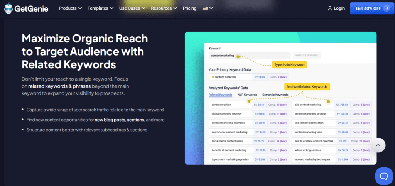Click the SV 1431k primary keyword volume
This screenshot has height=186, width=395.
coord(260,77)
